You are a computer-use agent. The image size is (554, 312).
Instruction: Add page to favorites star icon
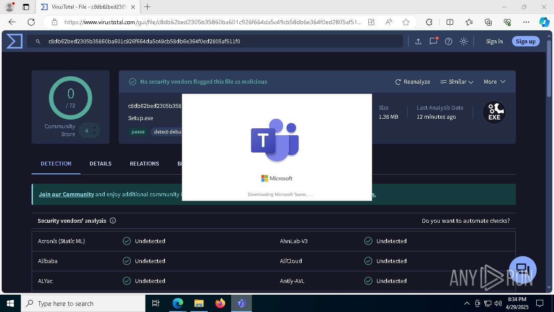click(x=406, y=22)
